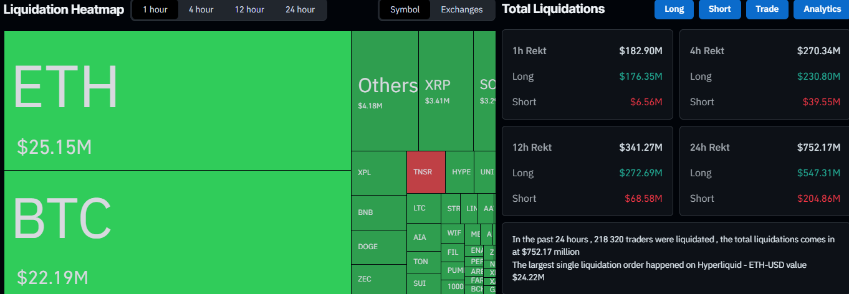Toggle heatmap view to Exchanges
Image resolution: width=849 pixels, height=294 pixels.
pyautogui.click(x=461, y=10)
